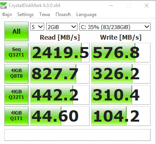This screenshot has height=144, width=156.
Task: Start the 4KiB Q8T8 test
Action: coord(16,74)
